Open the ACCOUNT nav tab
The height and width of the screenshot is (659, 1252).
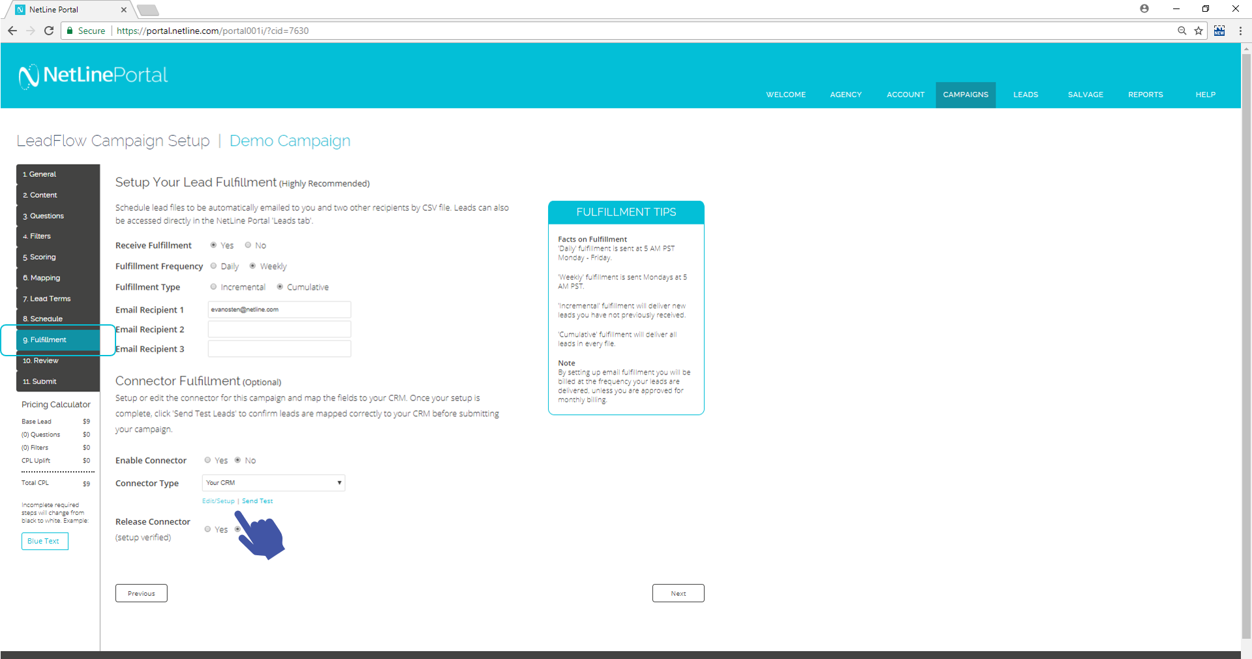point(906,95)
